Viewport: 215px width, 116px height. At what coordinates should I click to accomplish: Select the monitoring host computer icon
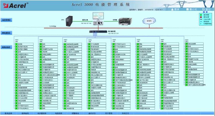98,19
